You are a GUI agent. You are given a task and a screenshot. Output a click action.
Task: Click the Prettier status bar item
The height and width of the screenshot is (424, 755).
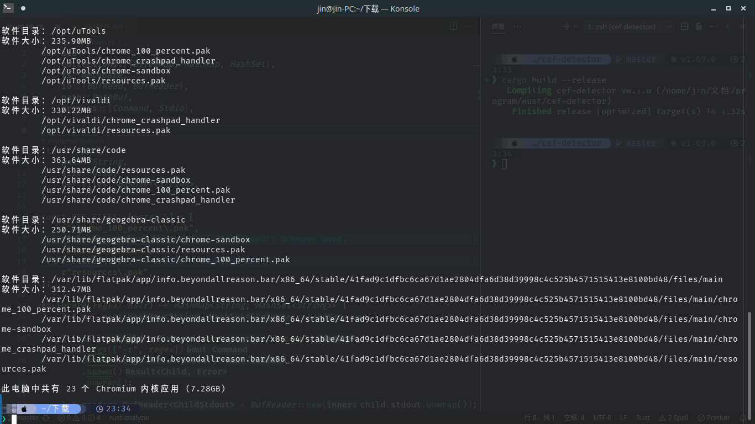click(714, 418)
